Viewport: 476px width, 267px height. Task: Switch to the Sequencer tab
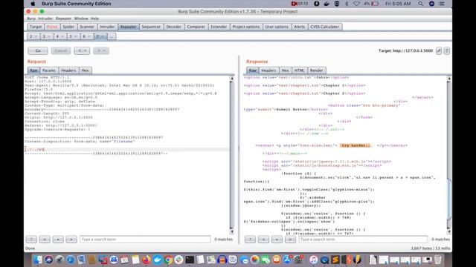tap(151, 27)
